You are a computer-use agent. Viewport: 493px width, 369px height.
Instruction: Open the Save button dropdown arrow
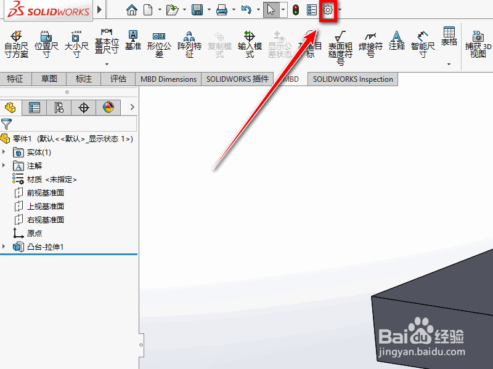point(208,10)
